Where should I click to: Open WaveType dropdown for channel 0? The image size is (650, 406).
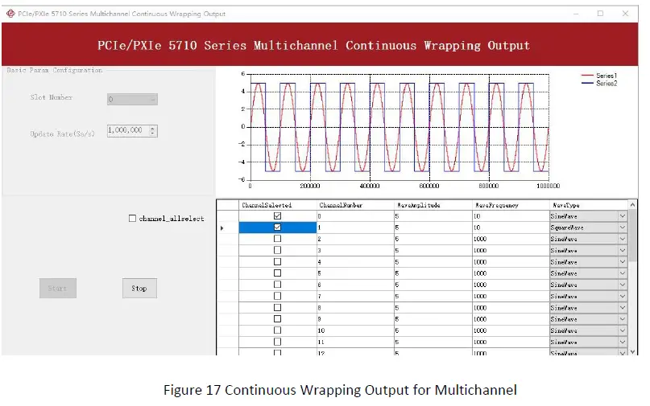coord(623,216)
